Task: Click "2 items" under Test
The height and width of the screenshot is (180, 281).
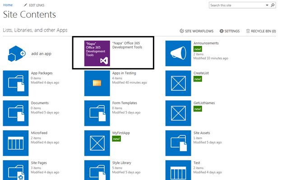Action: pyautogui.click(x=198, y=168)
